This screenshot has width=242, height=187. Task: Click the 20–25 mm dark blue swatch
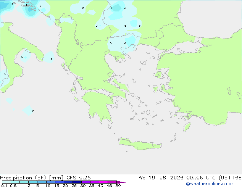tap(68, 182)
